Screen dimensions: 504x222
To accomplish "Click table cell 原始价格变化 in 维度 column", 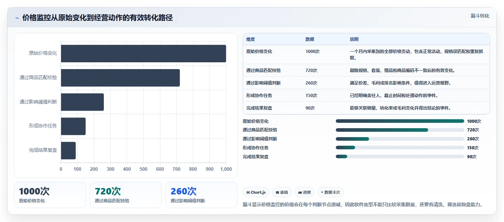I will [x=259, y=52].
